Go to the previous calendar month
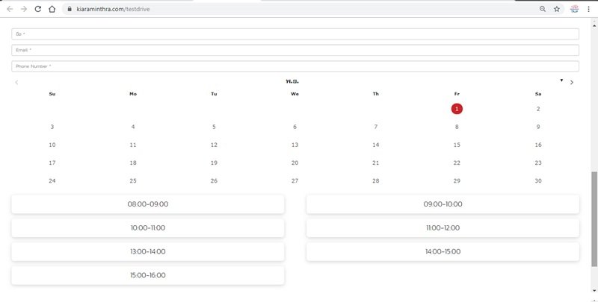The width and height of the screenshot is (598, 302). [x=17, y=82]
